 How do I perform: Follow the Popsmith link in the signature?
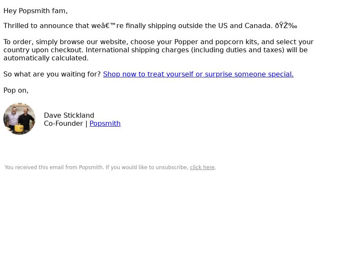click(105, 123)
